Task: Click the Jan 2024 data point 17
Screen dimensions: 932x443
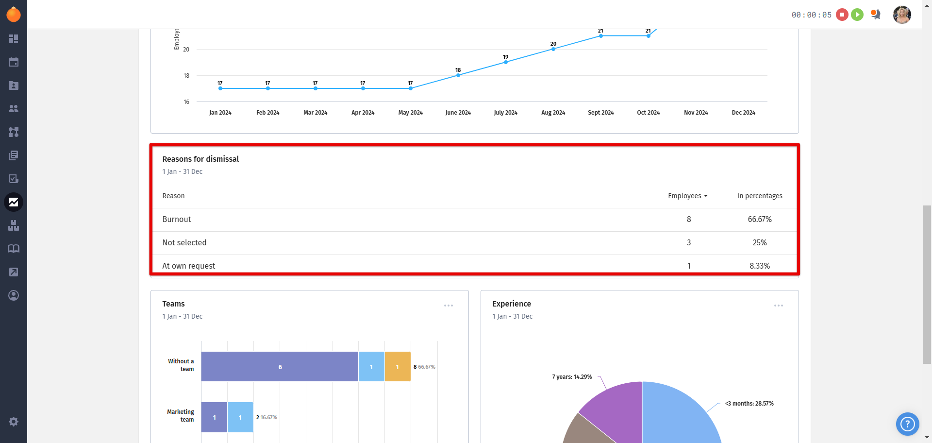Action: pos(220,88)
